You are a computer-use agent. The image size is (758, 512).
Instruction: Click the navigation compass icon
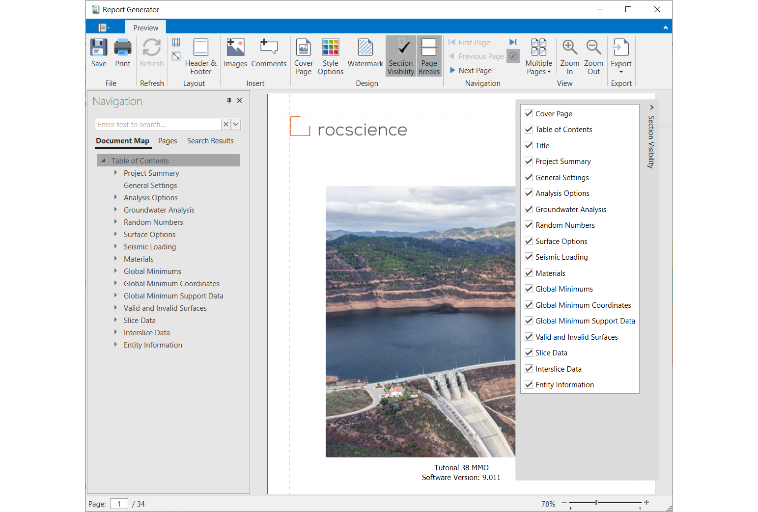point(513,56)
